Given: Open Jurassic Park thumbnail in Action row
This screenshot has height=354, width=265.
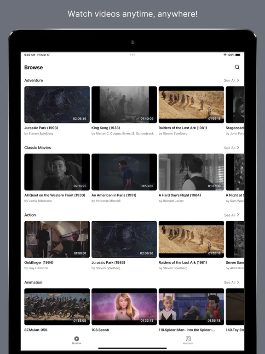Looking at the screenshot, I should [124, 239].
